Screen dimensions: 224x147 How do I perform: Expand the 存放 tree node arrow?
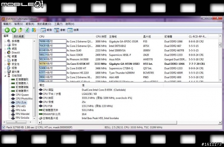tap(5, 45)
